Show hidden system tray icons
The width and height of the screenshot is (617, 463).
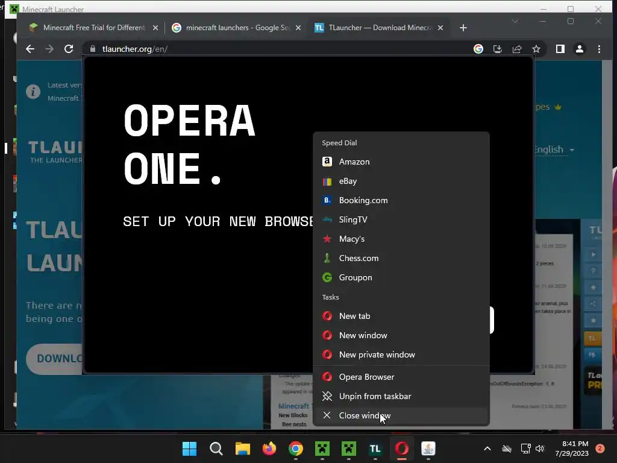pos(487,449)
